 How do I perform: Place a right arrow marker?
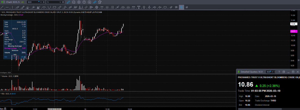[x=154, y=7]
